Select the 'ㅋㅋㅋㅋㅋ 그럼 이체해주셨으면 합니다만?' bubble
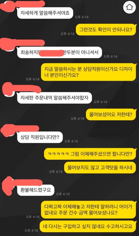Viewport: 139px width, 236px height. (x=90, y=154)
